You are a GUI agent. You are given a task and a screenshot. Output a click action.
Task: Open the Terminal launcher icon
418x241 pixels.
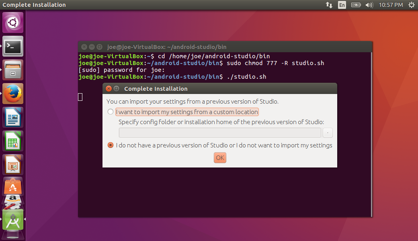point(13,46)
